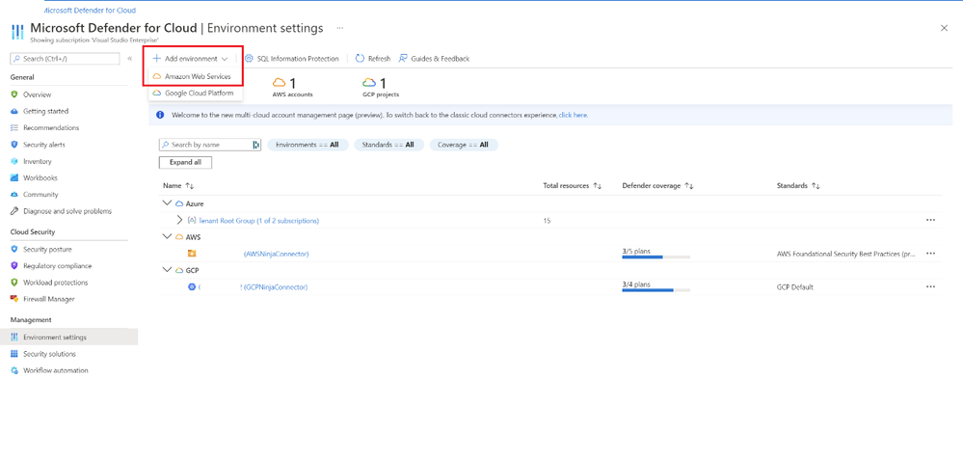Click the Inventory cube icon
This screenshot has width=963, height=459.
(14, 161)
